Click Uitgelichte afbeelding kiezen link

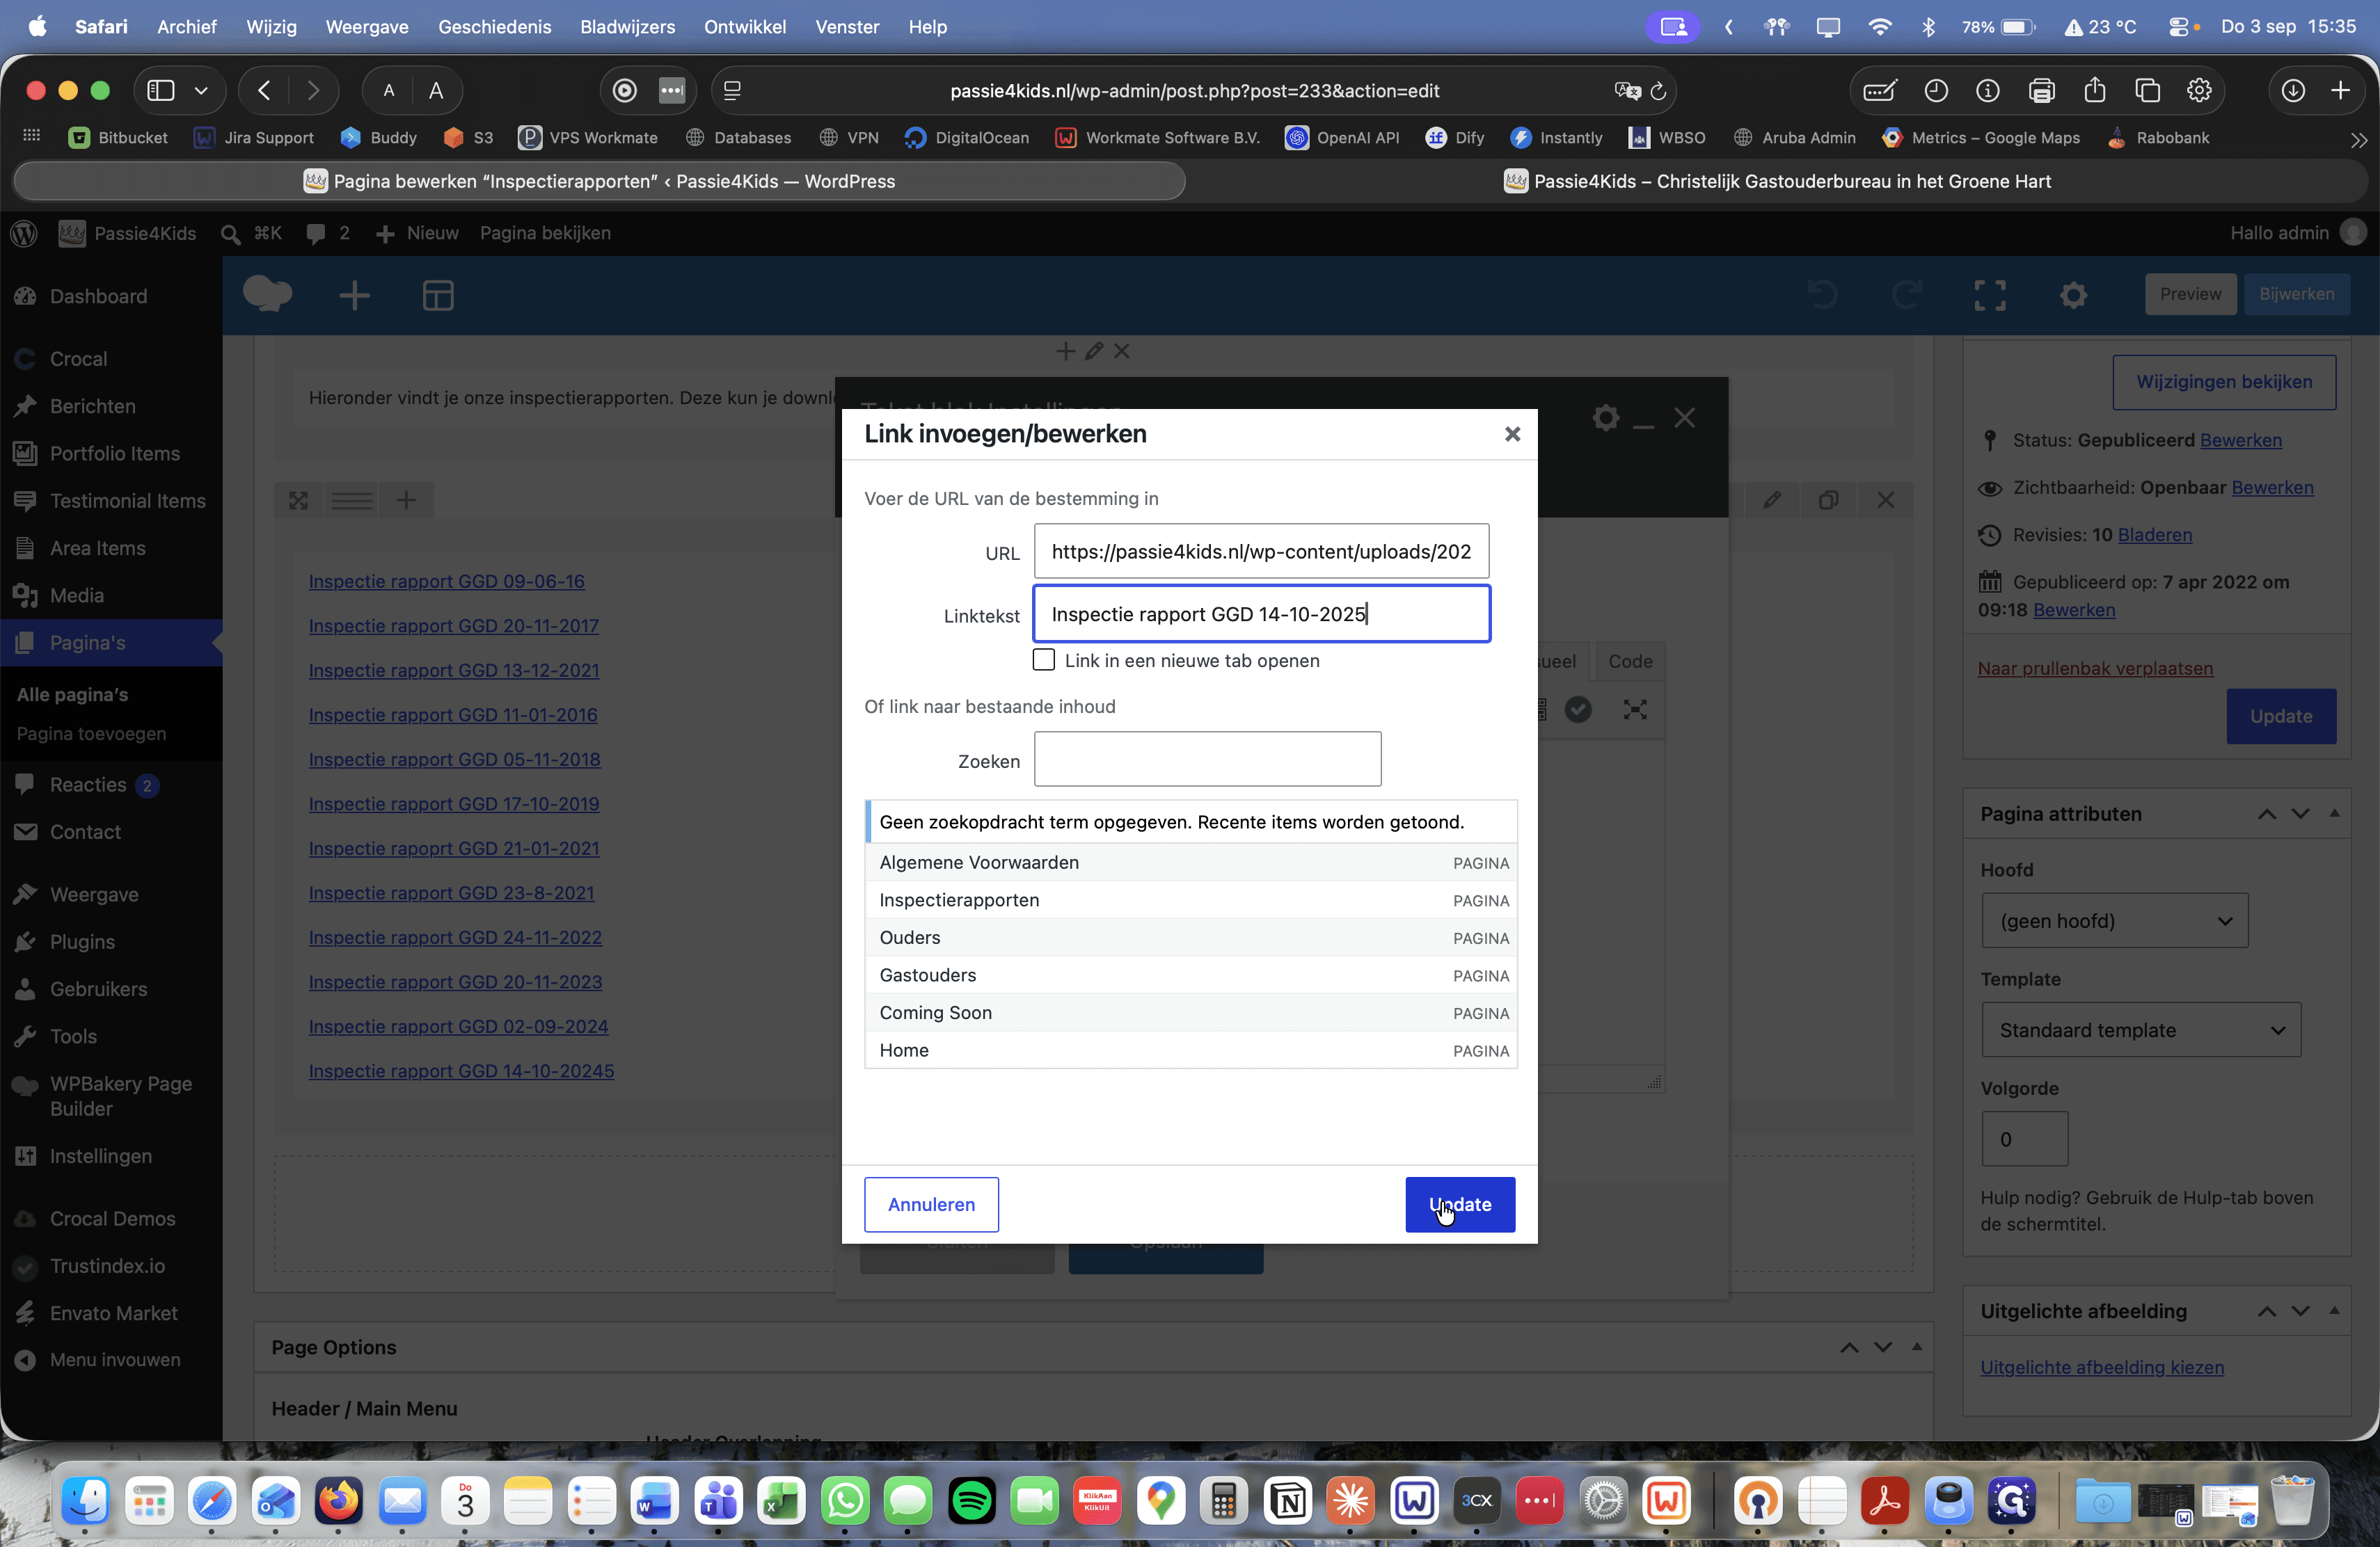click(x=2102, y=1366)
